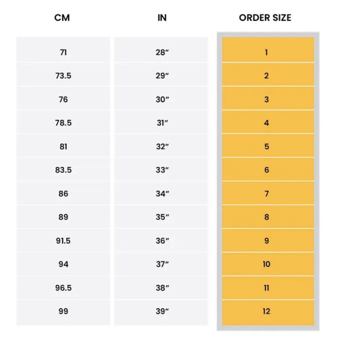Select the 35″ inch cell
Viewport: 340px width, 340px height.
(x=163, y=217)
